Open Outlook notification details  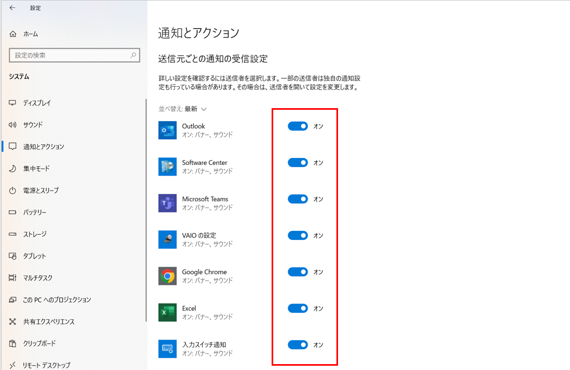pos(207,130)
